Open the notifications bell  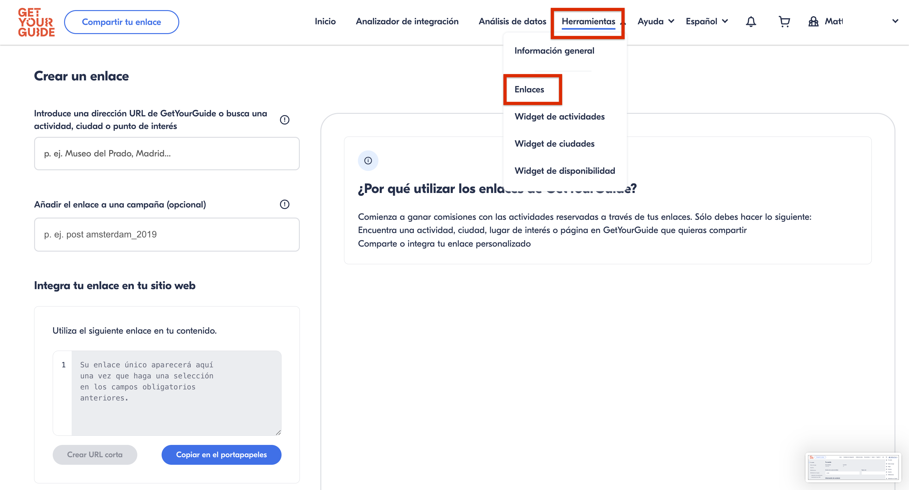[751, 22]
